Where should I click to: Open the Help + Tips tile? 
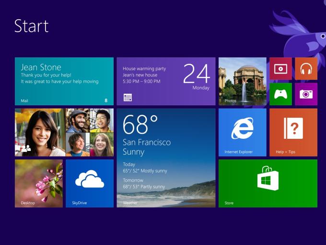293,132
